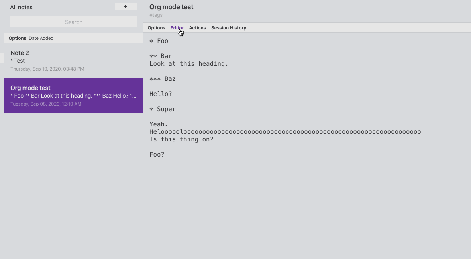
Task: Click the long 'Heloooool...' line
Action: coord(285,132)
